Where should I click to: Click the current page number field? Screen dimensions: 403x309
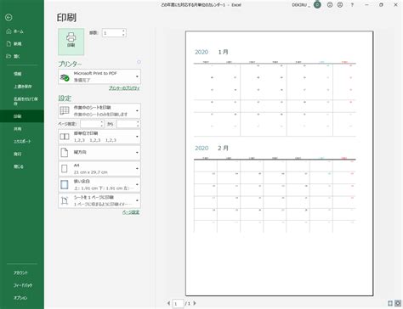point(178,304)
